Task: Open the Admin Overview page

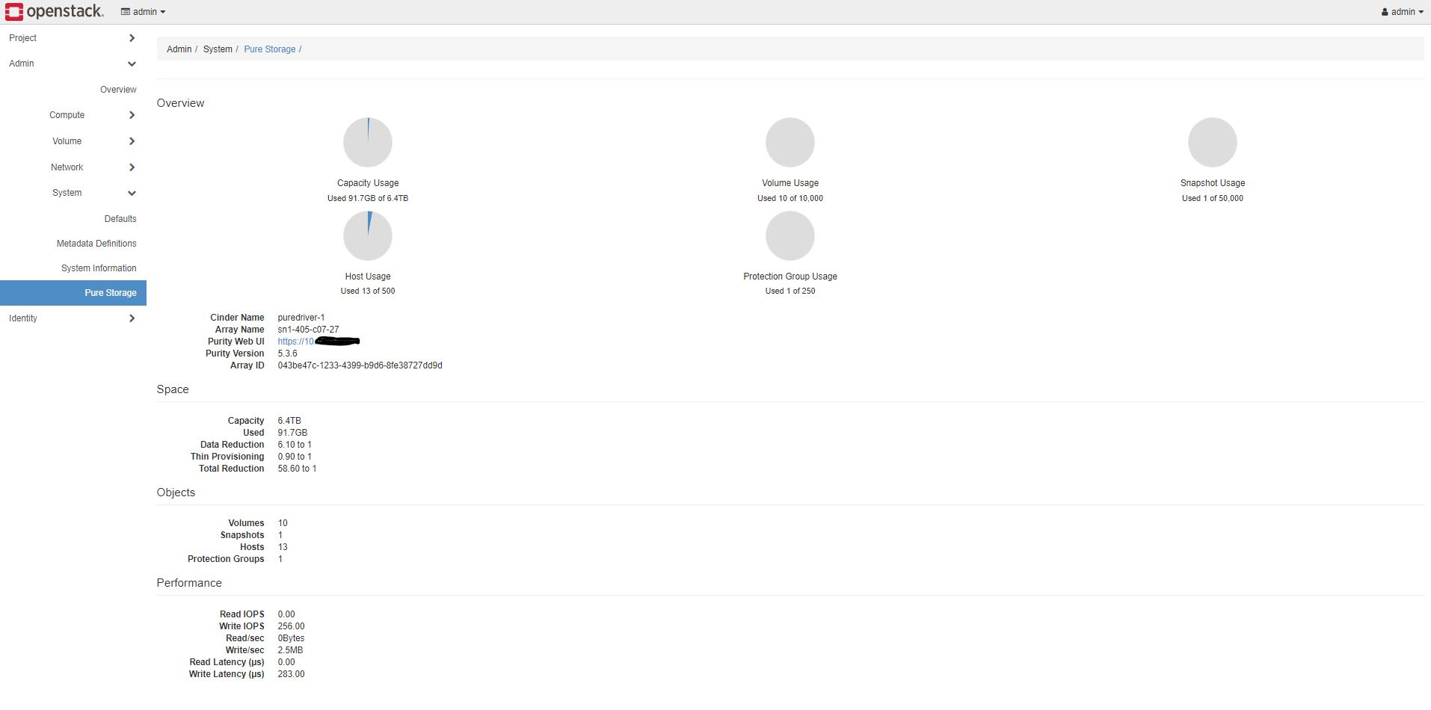Action: click(118, 90)
